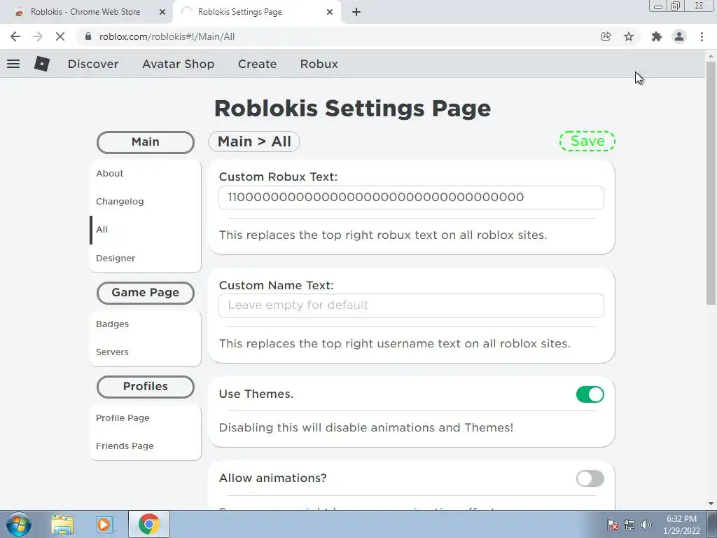
Task: Open Robux in the Roblox navbar
Action: (x=319, y=64)
